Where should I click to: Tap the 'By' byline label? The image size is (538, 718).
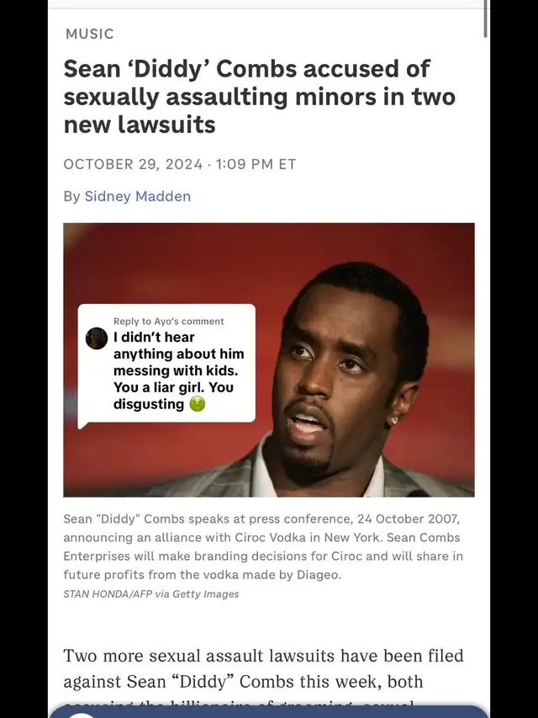pos(71,196)
